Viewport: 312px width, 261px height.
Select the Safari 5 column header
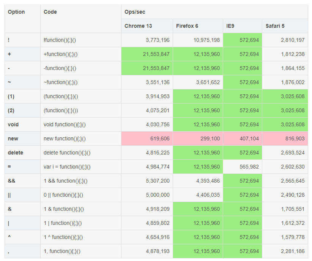coord(275,26)
